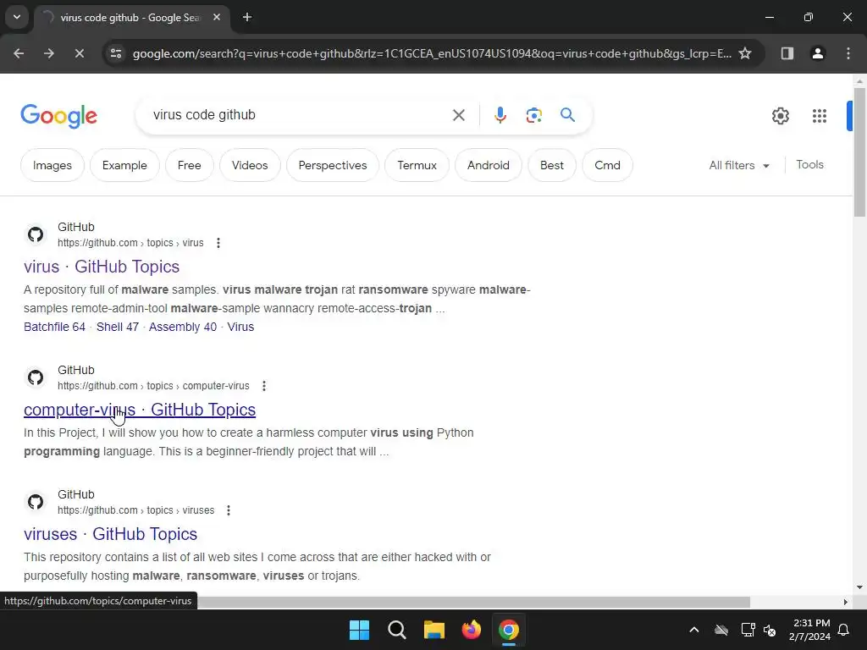Screen dimensions: 867x650
Task: Select the Android filter chip
Action: click(489, 165)
